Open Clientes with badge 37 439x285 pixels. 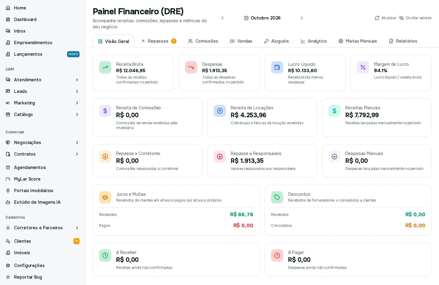(x=42, y=241)
